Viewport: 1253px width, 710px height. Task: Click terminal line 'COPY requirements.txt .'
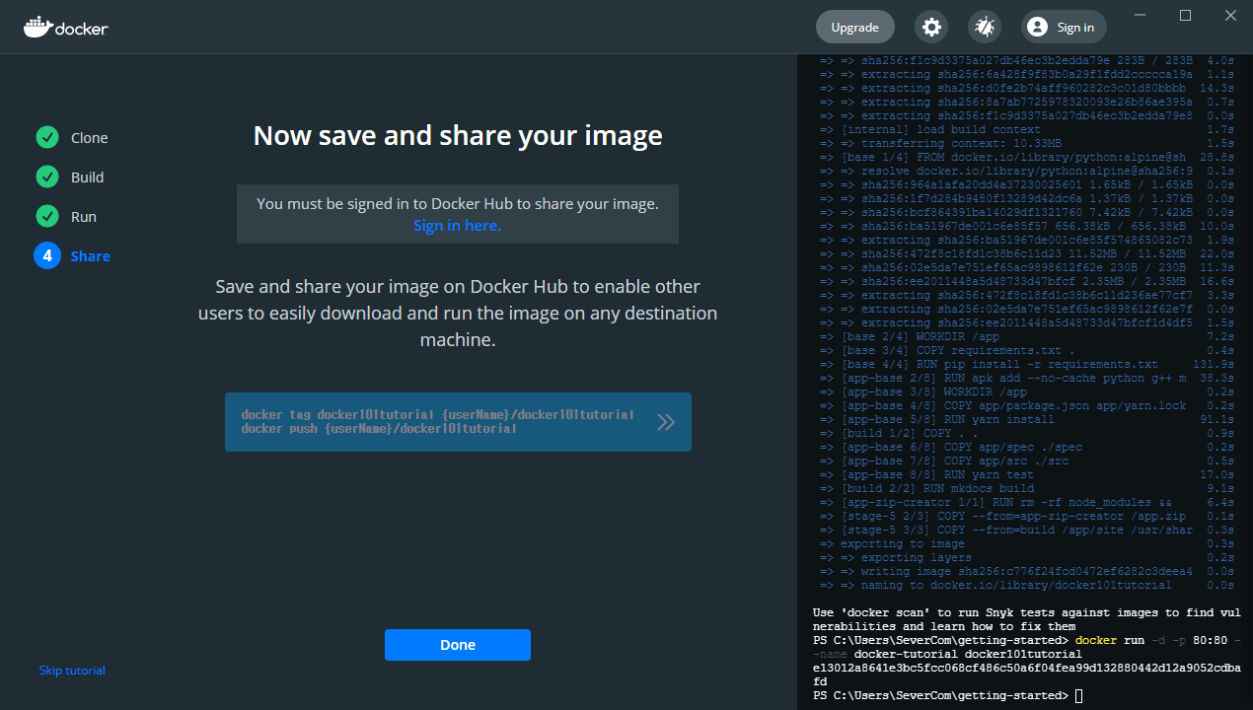click(1026, 350)
